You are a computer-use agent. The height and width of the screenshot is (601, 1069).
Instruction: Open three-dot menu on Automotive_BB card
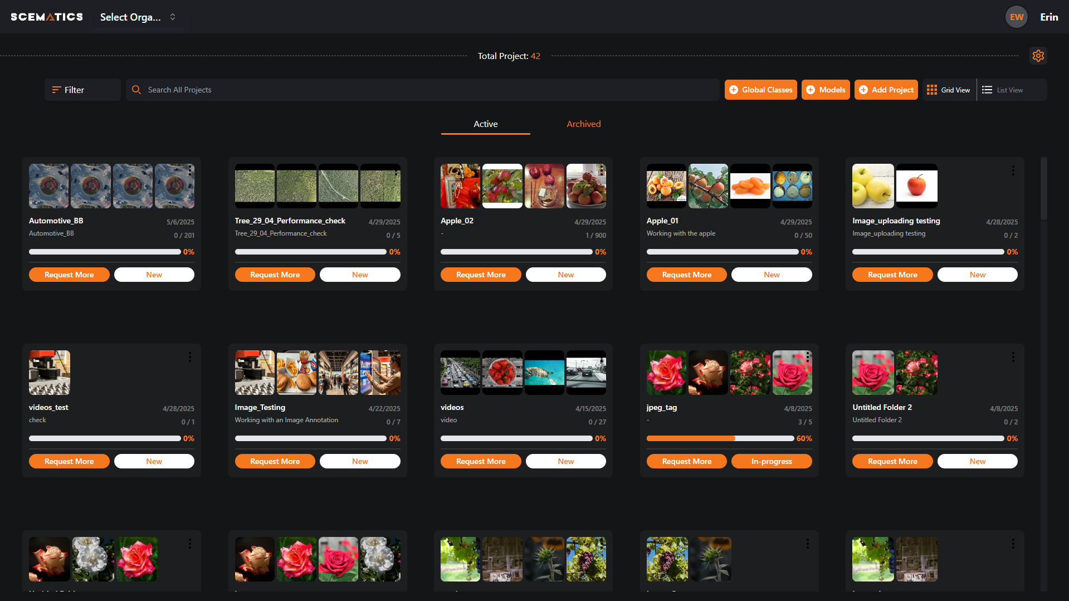click(190, 171)
